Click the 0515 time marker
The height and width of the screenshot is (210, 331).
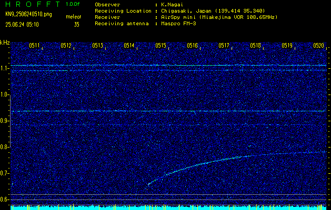161,45
